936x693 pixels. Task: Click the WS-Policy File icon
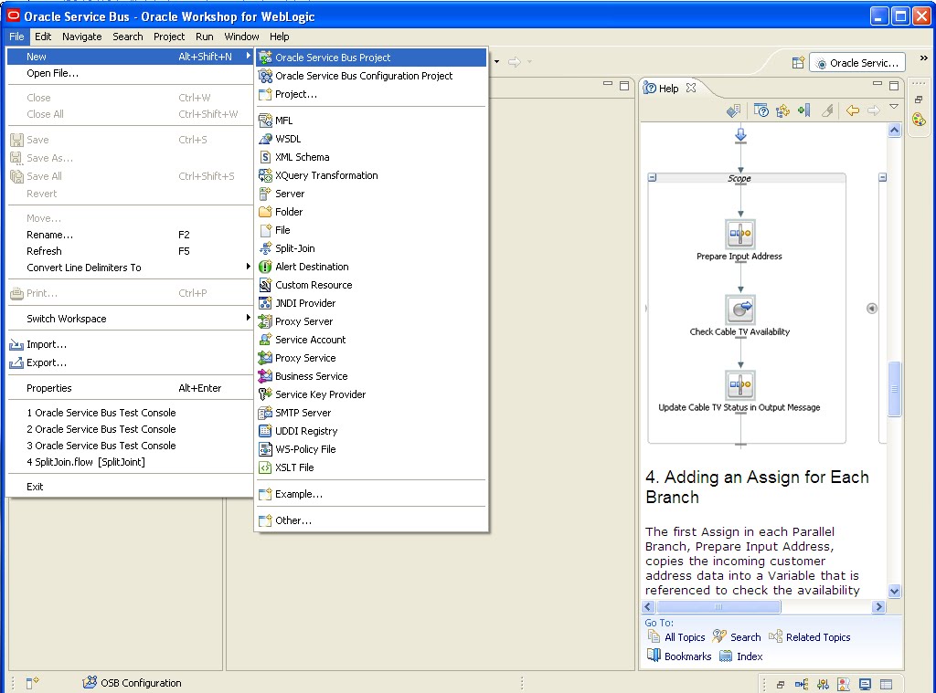265,449
